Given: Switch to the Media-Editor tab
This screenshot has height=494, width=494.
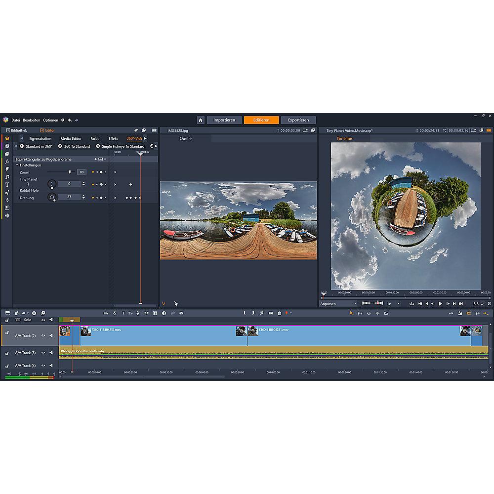Looking at the screenshot, I should 71,139.
